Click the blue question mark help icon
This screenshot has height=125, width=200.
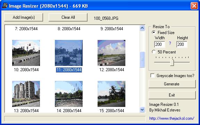tap(170, 43)
